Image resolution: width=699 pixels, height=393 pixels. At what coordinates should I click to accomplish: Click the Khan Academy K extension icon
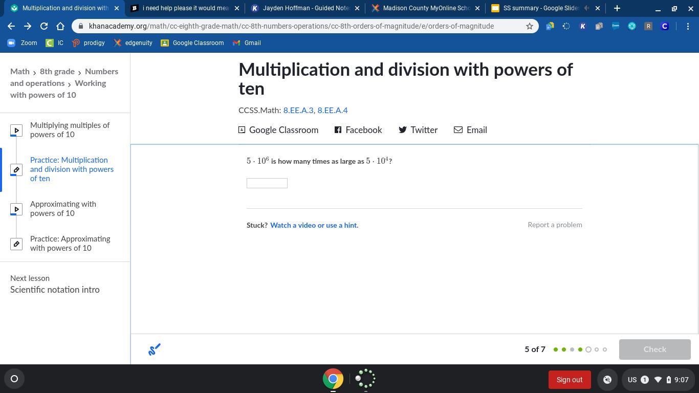click(x=582, y=26)
